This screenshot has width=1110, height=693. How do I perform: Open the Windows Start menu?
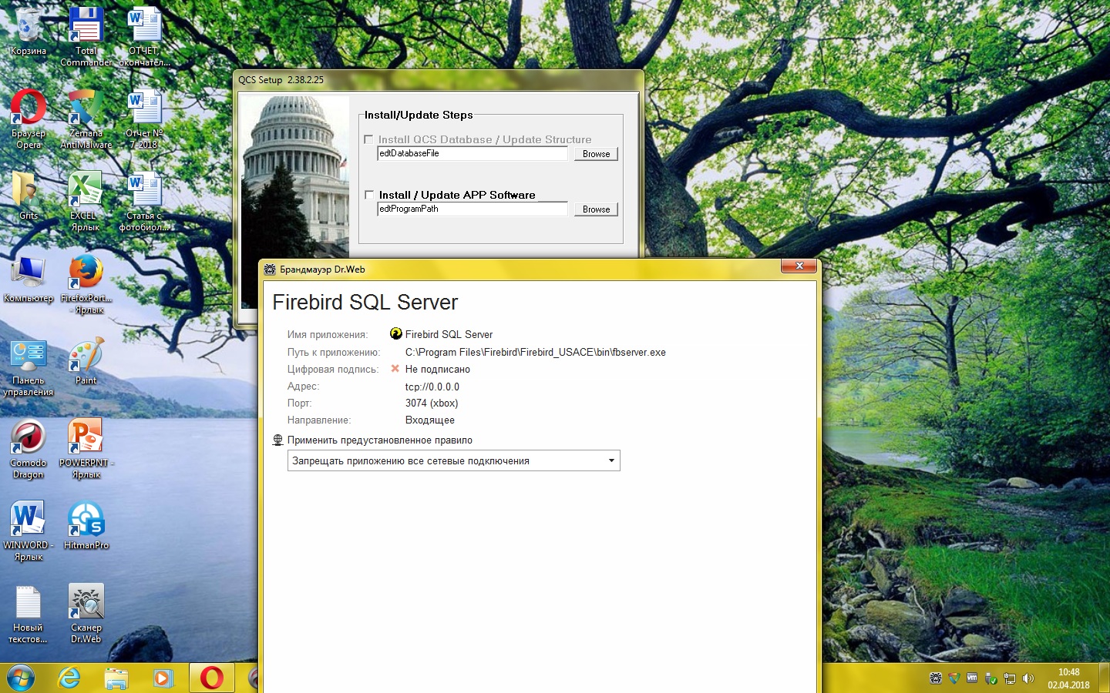[21, 678]
